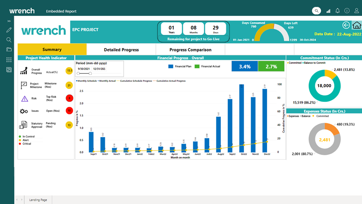Expand the left sidebar with double chevron
The width and height of the screenshot is (362, 204).
tap(9, 21)
